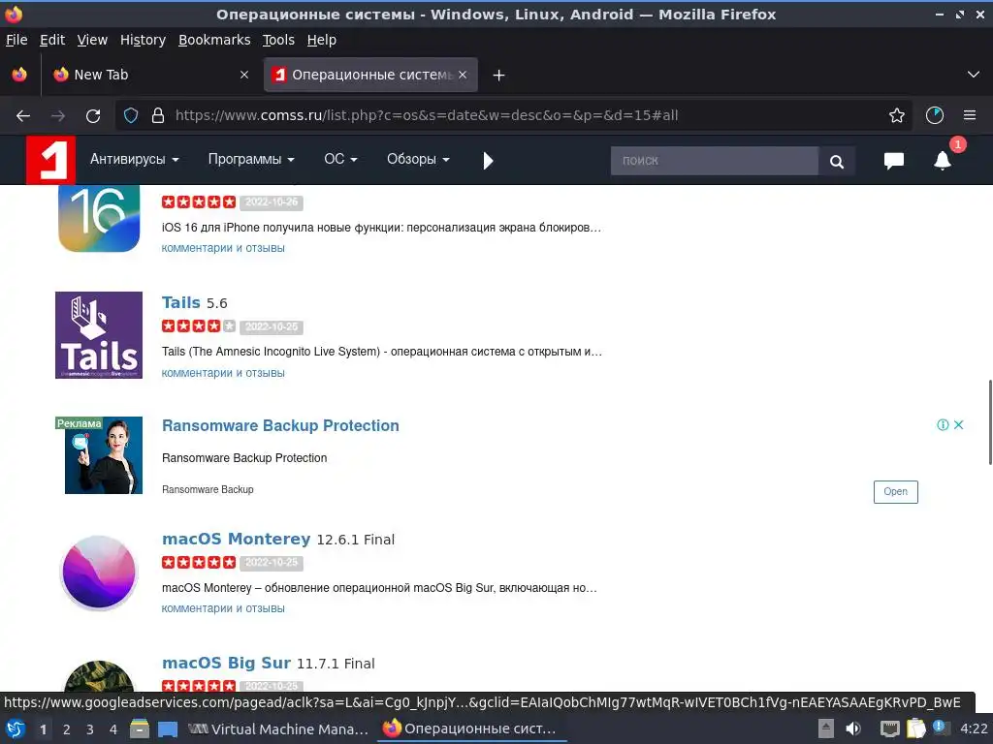Open the History menu

[x=143, y=40]
